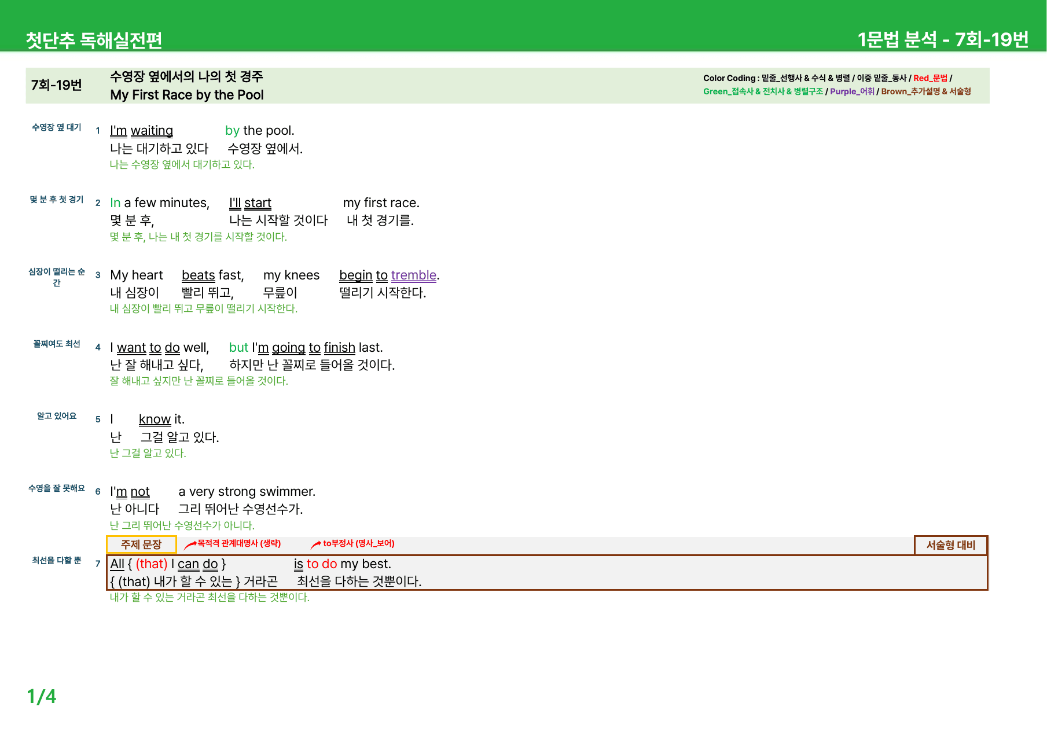Image resolution: width=1047 pixels, height=740 pixels.
Task: Click the Korean phrase '하지만 난 꼴찌로 들어올 것이다.'
Action: 312,365
